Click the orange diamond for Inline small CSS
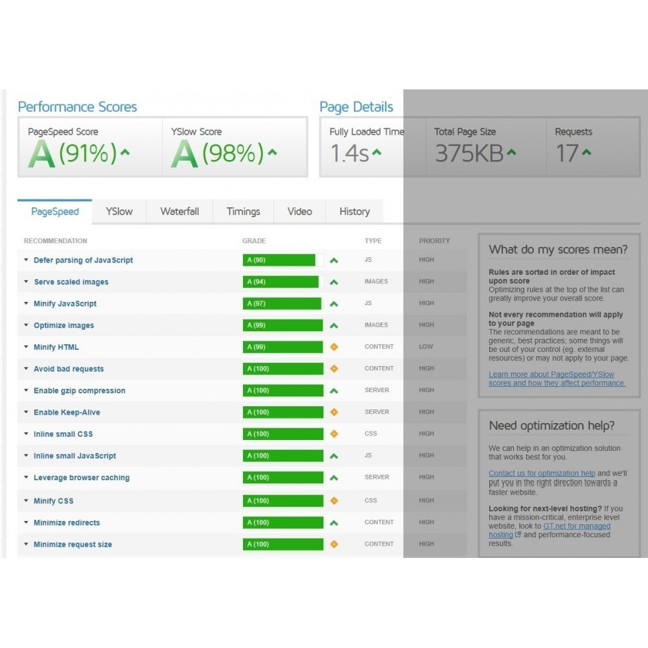The width and height of the screenshot is (648, 648). click(x=334, y=434)
